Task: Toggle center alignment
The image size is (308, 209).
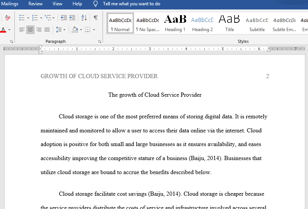Action: [x=30, y=30]
